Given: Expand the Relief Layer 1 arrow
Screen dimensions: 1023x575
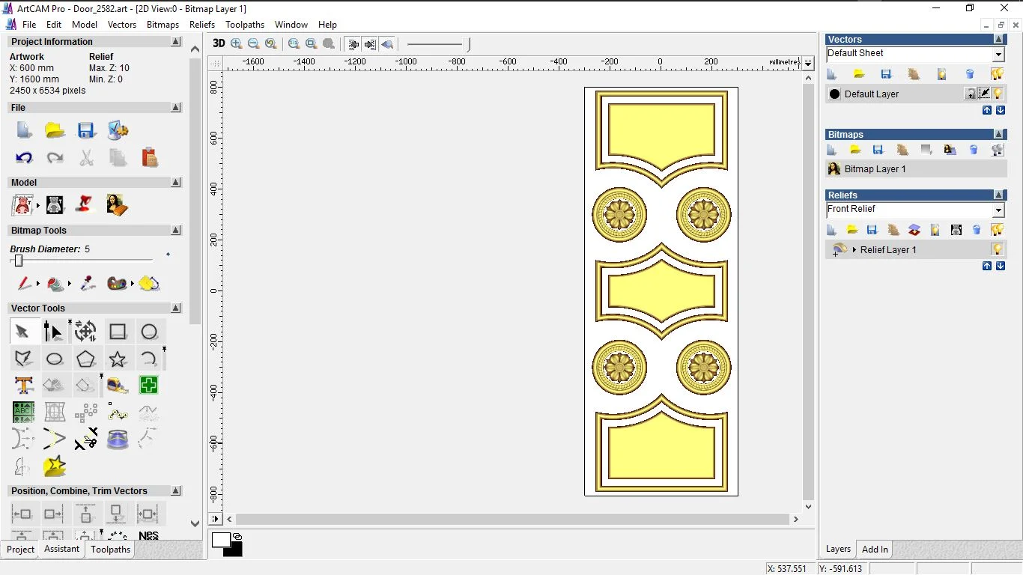Looking at the screenshot, I should (854, 250).
